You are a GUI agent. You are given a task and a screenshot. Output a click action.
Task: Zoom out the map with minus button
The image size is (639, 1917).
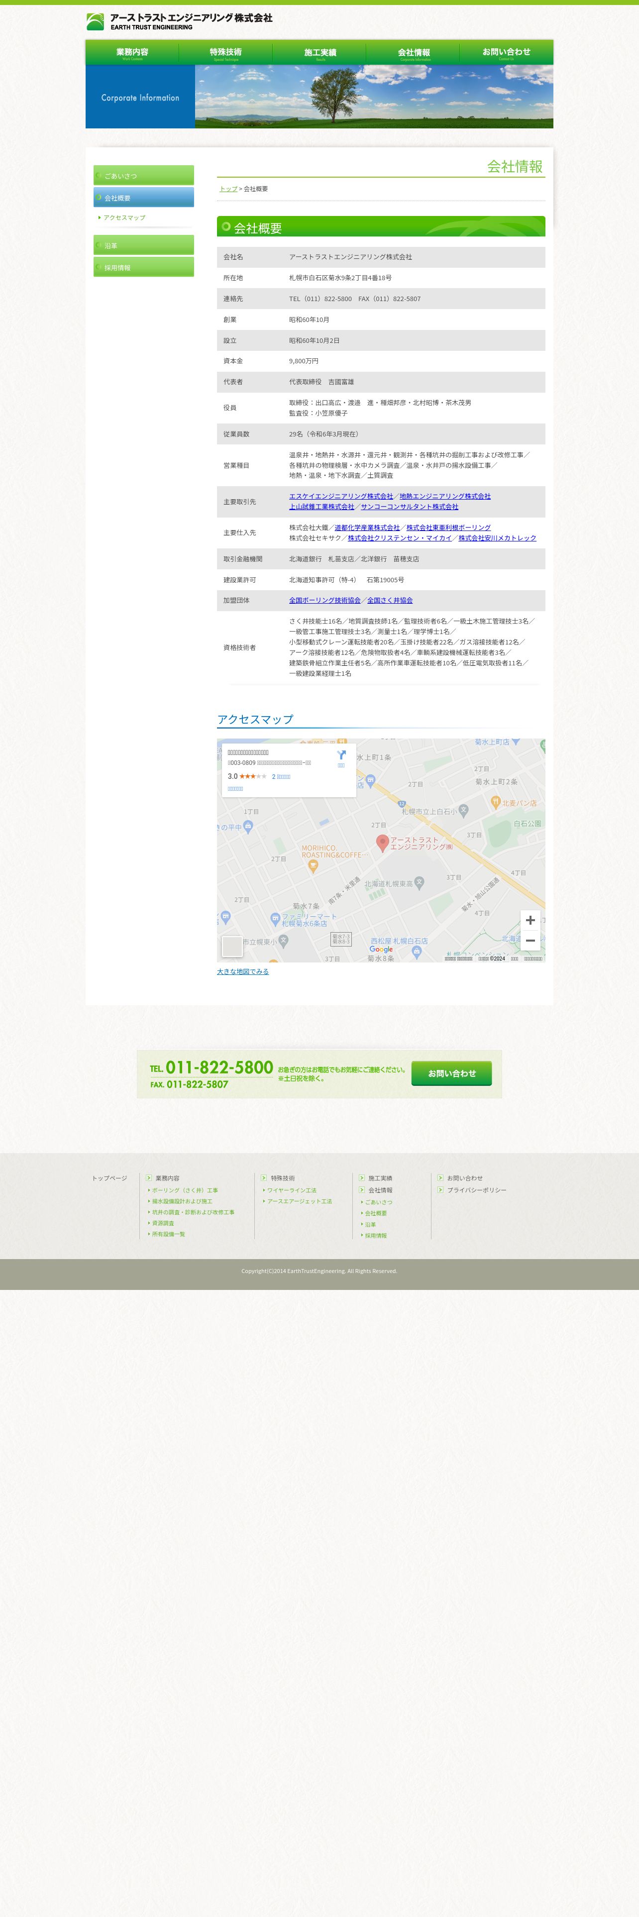(x=531, y=941)
